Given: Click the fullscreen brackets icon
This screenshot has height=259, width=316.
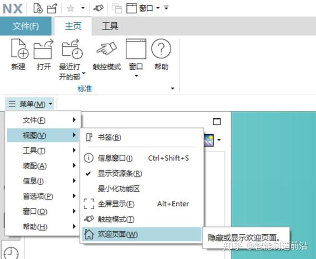Looking at the screenshot, I should [x=89, y=204].
